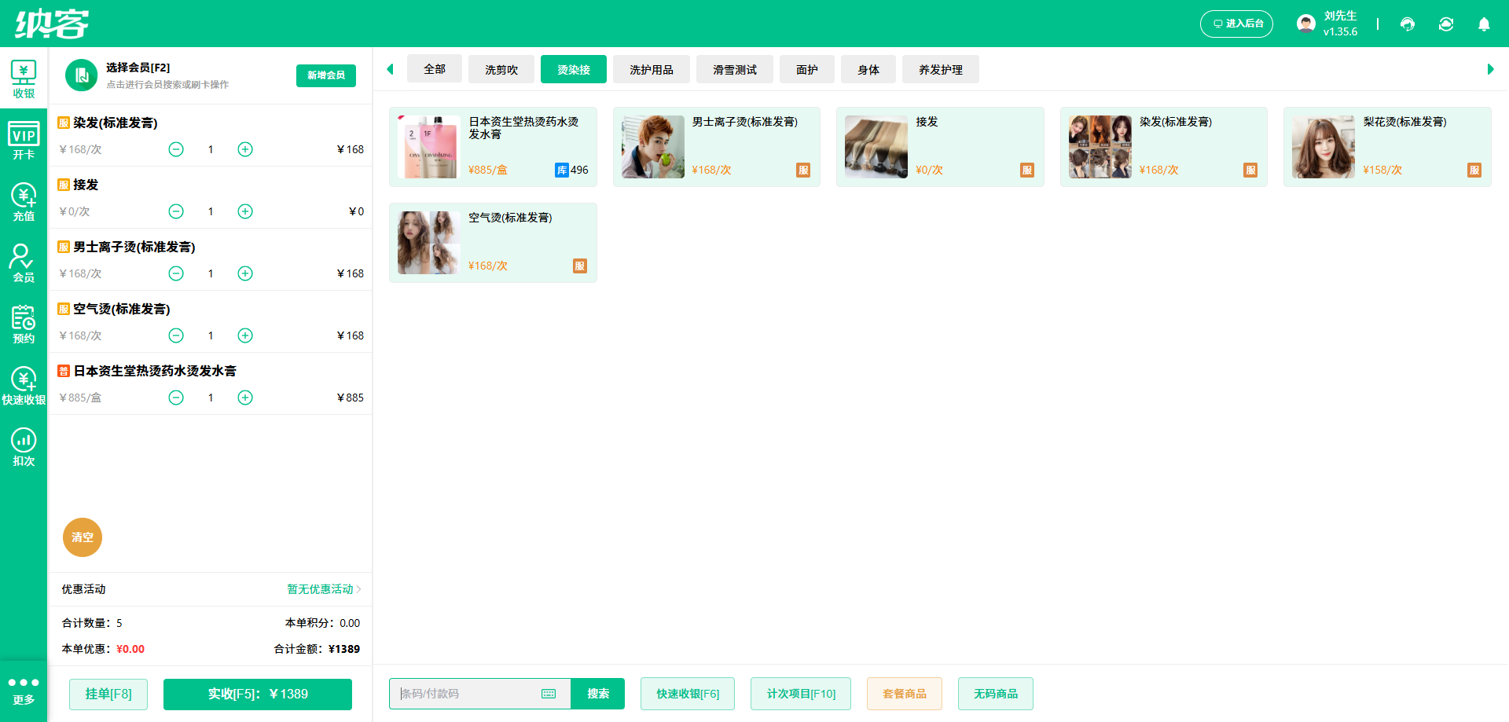
Task: Click the keyboard icon in barcode field
Action: pos(549,694)
